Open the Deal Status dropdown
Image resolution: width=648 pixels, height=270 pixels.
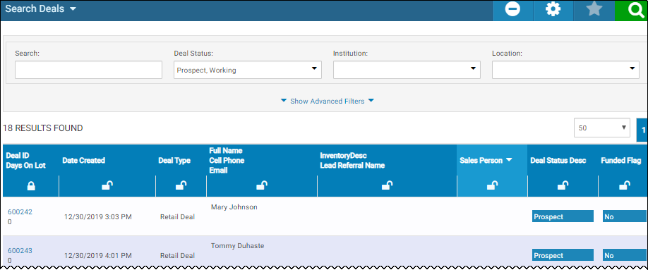pyautogui.click(x=248, y=70)
